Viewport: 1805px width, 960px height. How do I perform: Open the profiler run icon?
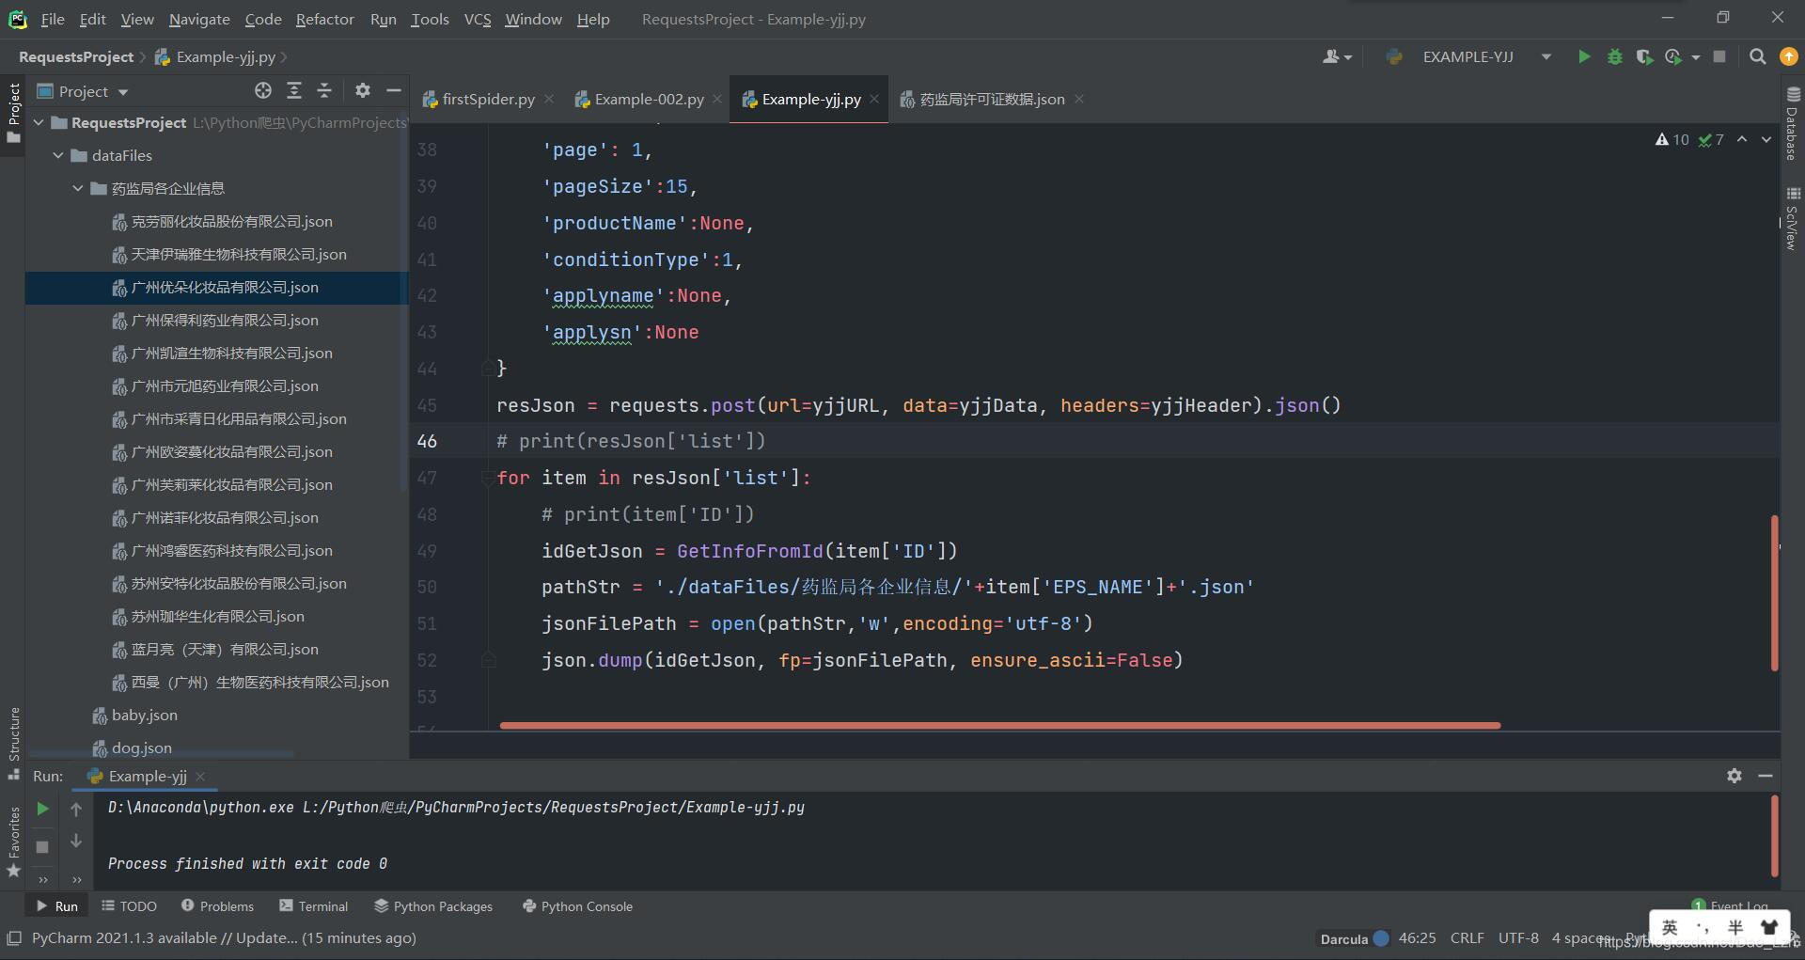(x=1672, y=57)
